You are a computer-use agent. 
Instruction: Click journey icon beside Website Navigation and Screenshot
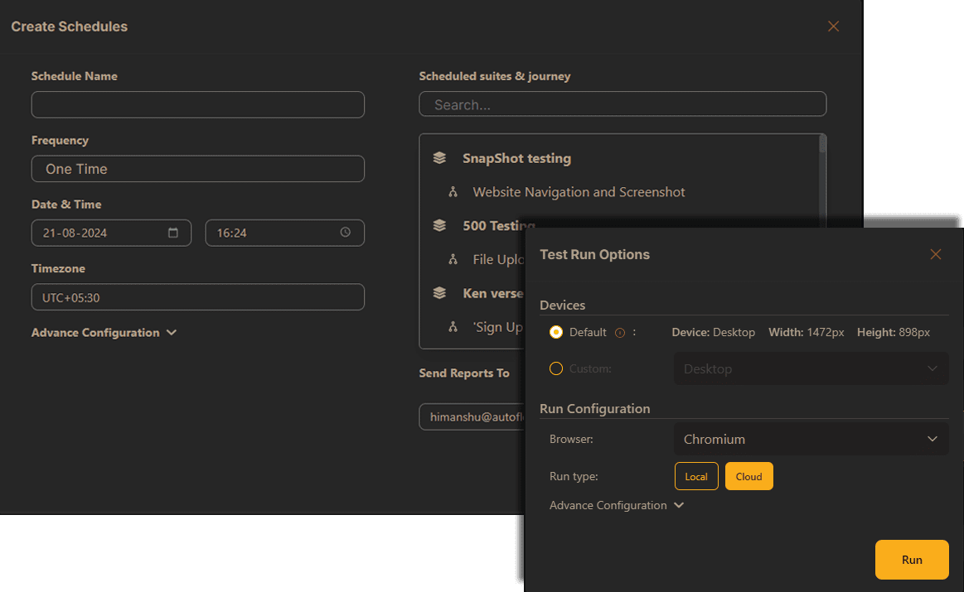(x=453, y=192)
